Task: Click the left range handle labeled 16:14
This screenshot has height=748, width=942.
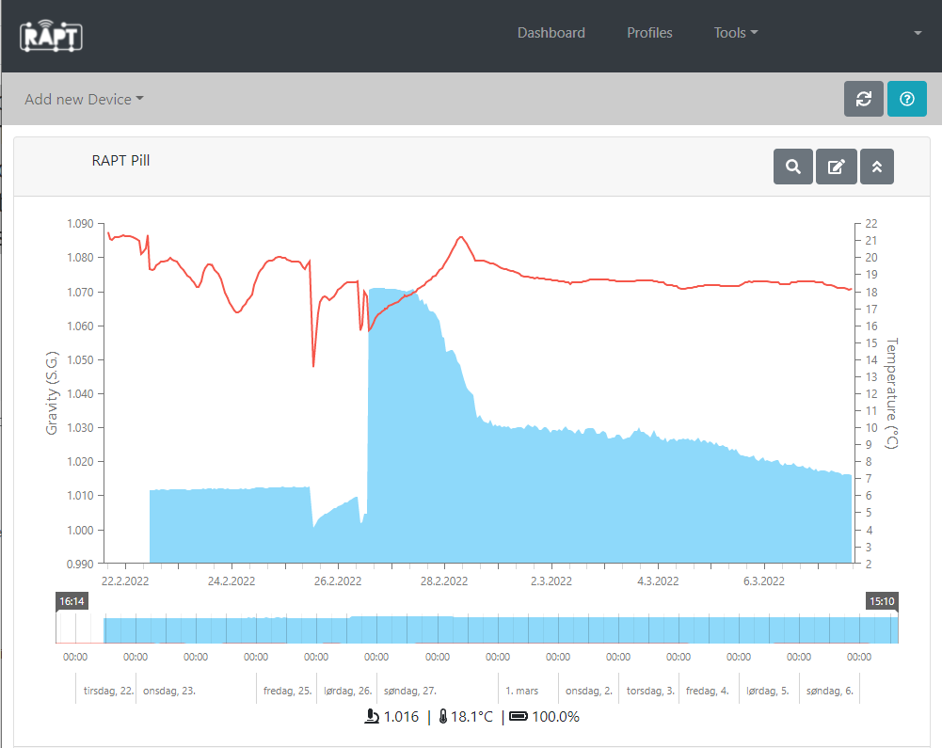Action: pos(72,600)
